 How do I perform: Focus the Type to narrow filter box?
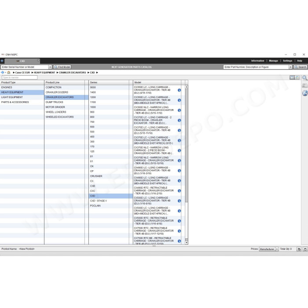[19, 77]
